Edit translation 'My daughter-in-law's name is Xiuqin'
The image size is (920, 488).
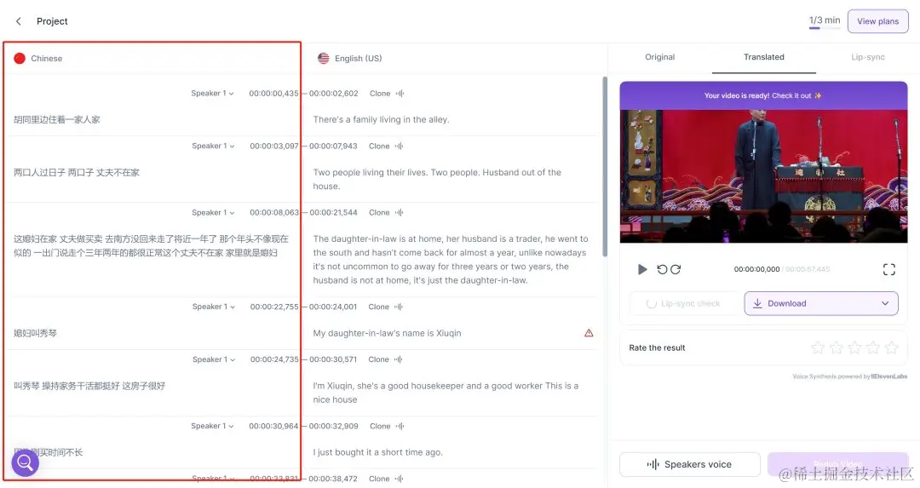pyautogui.click(x=388, y=332)
